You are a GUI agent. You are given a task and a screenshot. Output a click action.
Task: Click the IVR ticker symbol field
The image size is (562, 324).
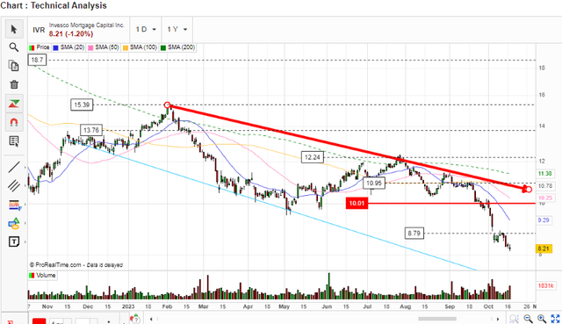39,30
